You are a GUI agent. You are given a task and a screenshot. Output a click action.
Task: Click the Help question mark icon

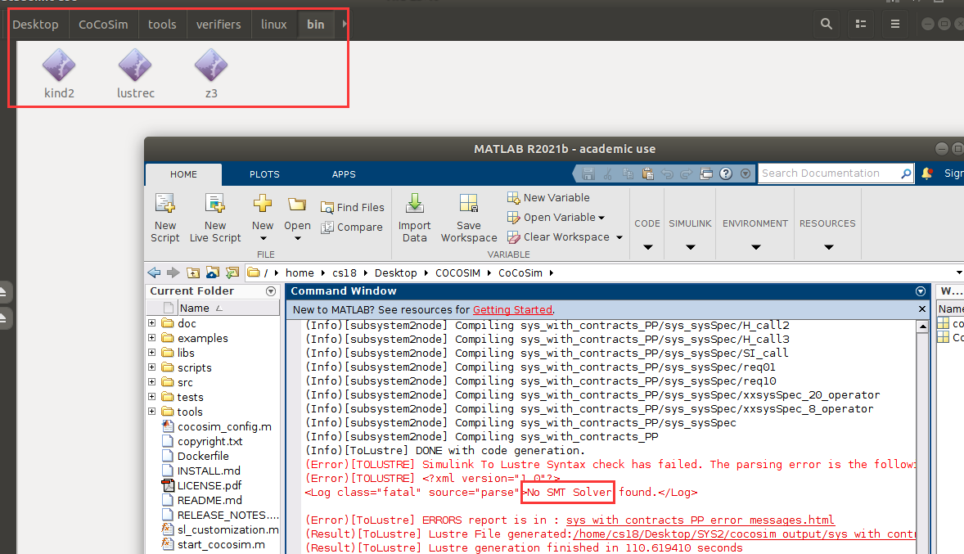click(x=725, y=173)
